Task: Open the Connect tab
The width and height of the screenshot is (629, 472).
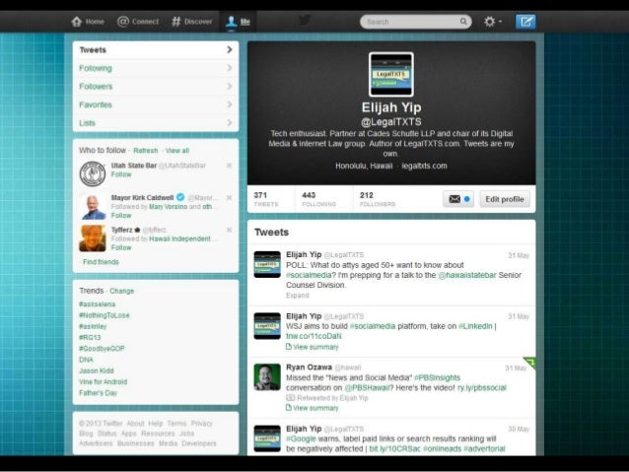Action: [x=138, y=22]
